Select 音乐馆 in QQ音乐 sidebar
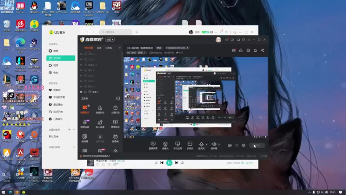346x195 pixels. coord(61,58)
